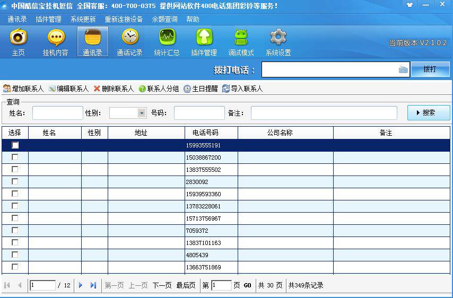Jump to last page arrow
Image resolution: width=453 pixels, height=298 pixels.
click(x=93, y=285)
